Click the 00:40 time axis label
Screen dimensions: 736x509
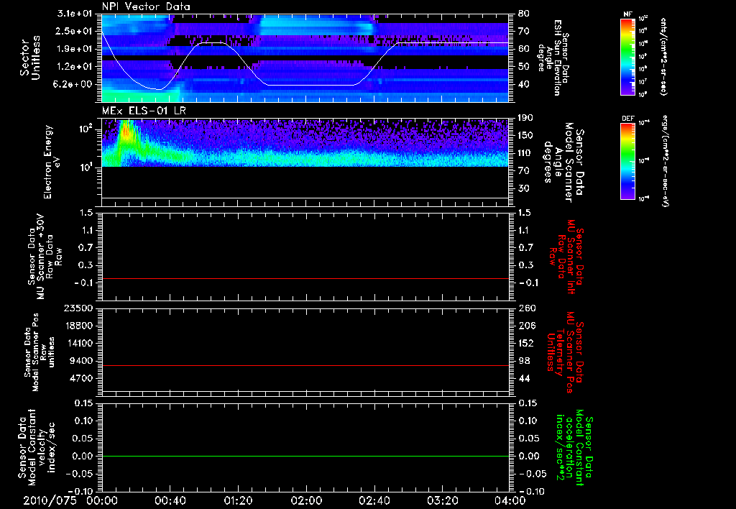coord(170,500)
